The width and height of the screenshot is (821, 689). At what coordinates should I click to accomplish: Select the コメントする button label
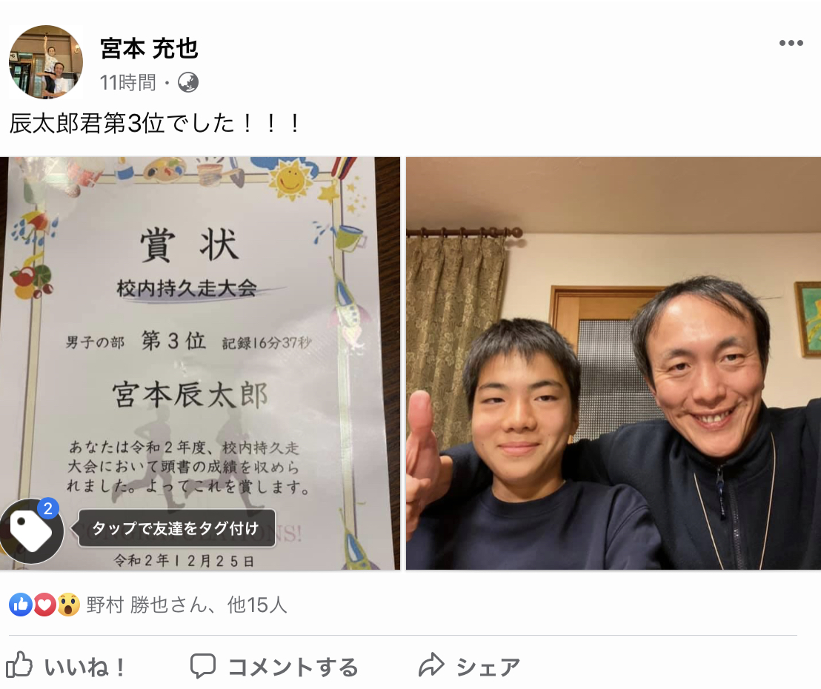pos(293,667)
